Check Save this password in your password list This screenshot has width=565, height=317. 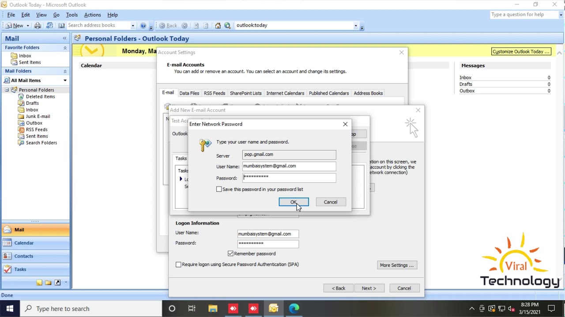(x=219, y=189)
